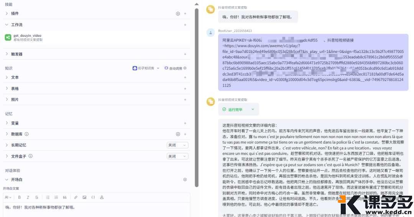Image resolution: width=414 pixels, height=217 pixels.
Task: Open the text style dropdown in editor toolbar
Action: 8,197
